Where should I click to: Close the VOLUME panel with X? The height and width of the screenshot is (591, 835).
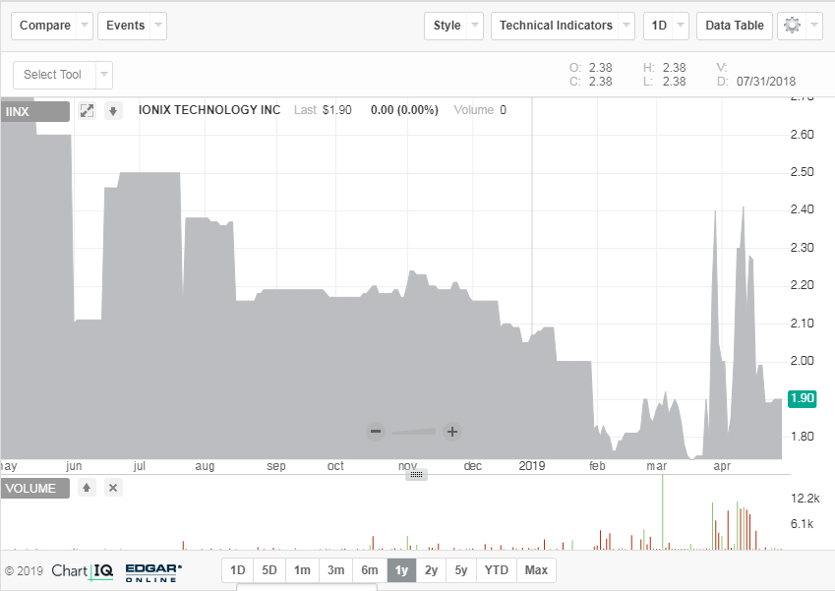click(113, 487)
